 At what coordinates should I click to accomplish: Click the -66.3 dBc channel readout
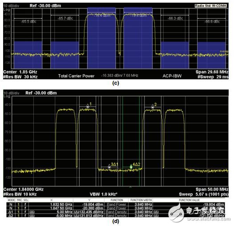pyautogui.click(x=175, y=19)
